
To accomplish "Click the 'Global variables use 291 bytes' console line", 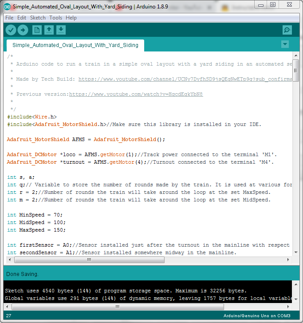I will (148, 298).
